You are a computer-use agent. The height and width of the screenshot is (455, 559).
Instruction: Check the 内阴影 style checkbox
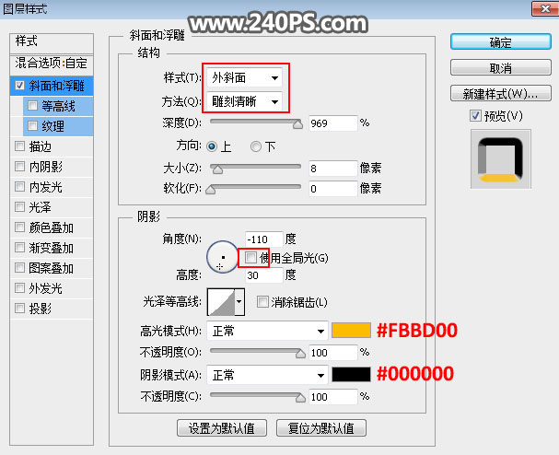19,167
